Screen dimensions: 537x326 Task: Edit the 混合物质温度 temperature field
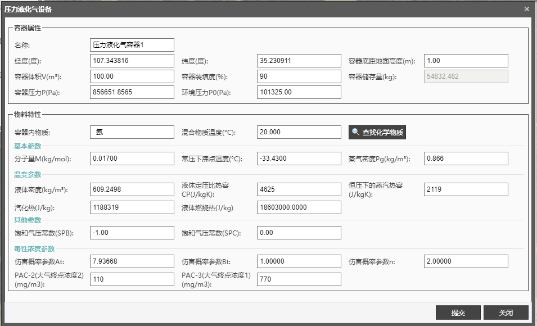tap(299, 132)
